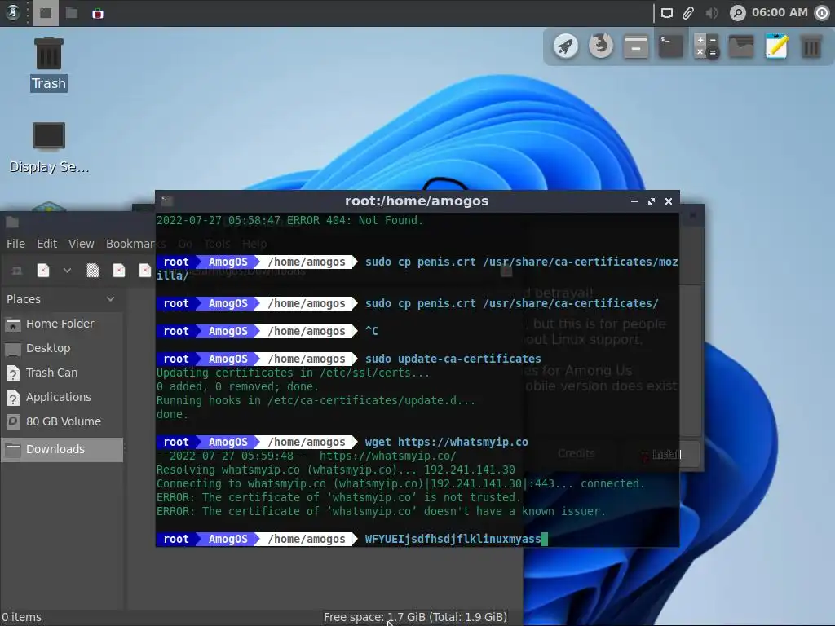This screenshot has width=835, height=626.
Task: Click 'sudo update-ca-certificates' command text
Action: (453, 359)
